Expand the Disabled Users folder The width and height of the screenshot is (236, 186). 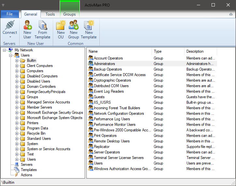click(17, 81)
